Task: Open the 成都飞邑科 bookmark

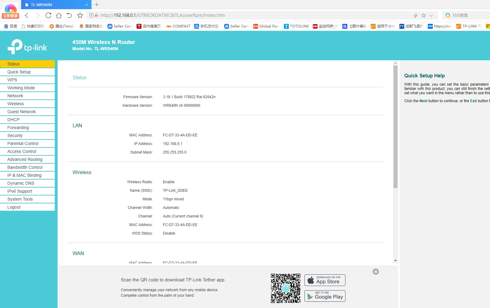Action: click(x=412, y=26)
